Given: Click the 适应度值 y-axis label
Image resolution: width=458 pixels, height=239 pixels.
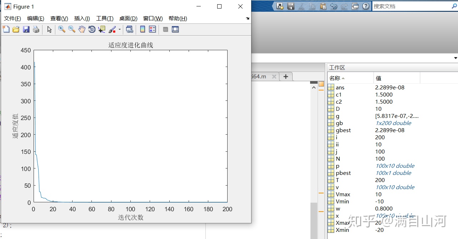Looking at the screenshot, I should 15,126.
